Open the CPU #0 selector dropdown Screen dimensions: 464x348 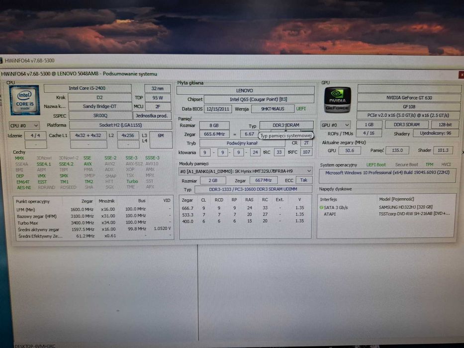pyautogui.click(x=24, y=125)
